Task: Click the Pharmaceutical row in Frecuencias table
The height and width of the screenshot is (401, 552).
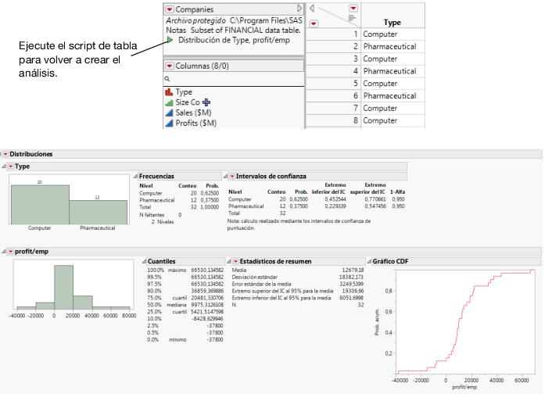Action: tap(179, 200)
